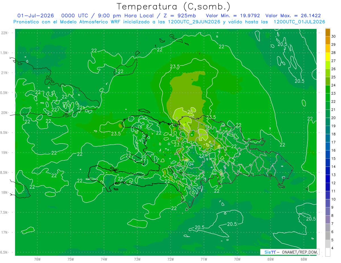Click the "26" label on the color scale
This screenshot has height=263, width=341.
(334, 69)
